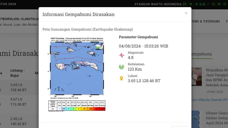Click the Lintang - Bujur column header

tap(17, 73)
